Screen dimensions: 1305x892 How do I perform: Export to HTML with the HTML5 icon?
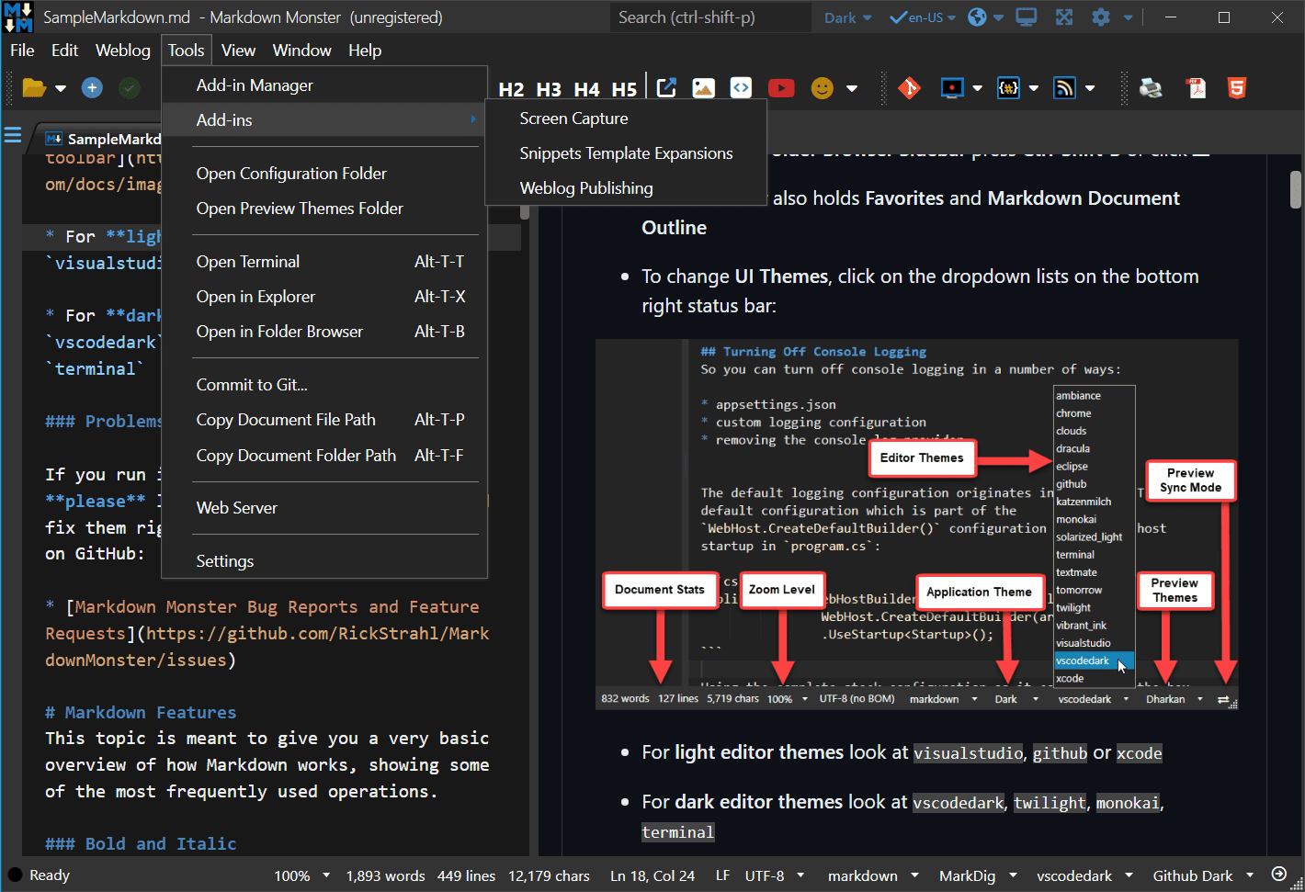[1237, 88]
